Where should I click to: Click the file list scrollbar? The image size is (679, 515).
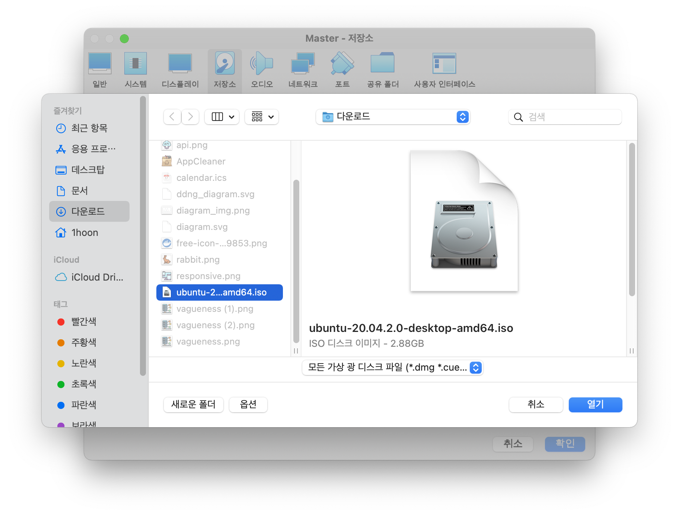[x=296, y=261]
